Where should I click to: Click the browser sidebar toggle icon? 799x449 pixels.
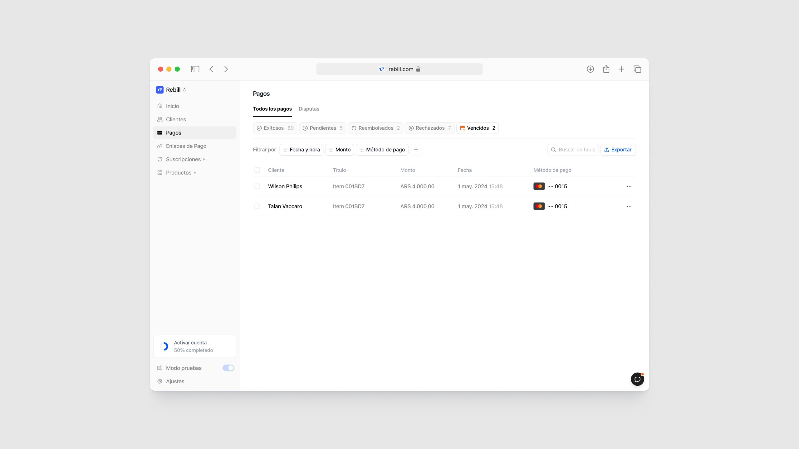point(195,69)
